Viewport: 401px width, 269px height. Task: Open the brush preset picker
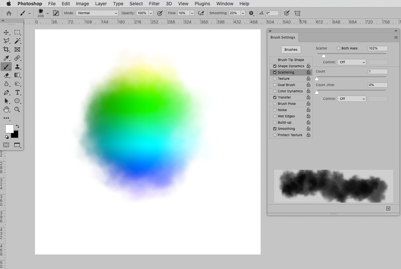[43, 13]
